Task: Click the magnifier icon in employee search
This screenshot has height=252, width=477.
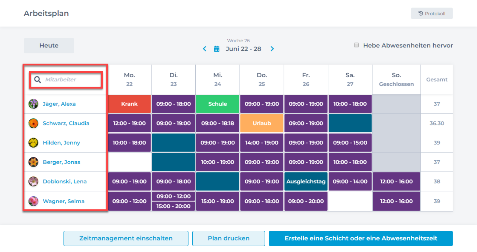Action: (x=37, y=80)
